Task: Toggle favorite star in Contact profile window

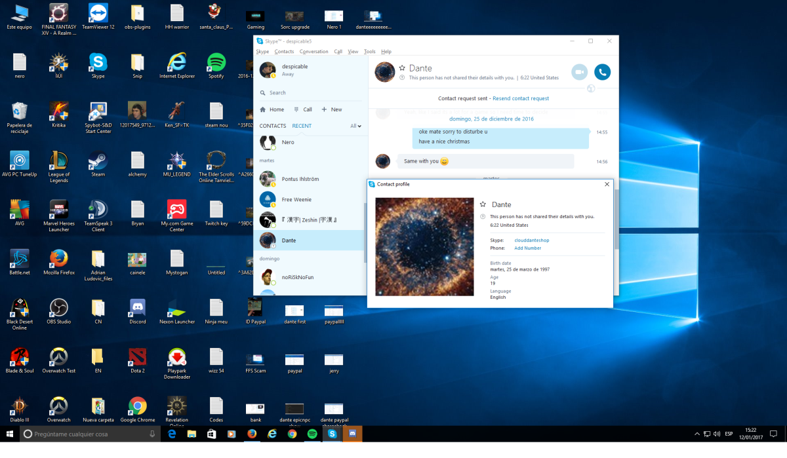Action: click(483, 204)
